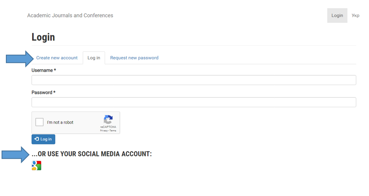This screenshot has height=196, width=369.
Task: Switch to Request new password tab
Action: (x=134, y=58)
